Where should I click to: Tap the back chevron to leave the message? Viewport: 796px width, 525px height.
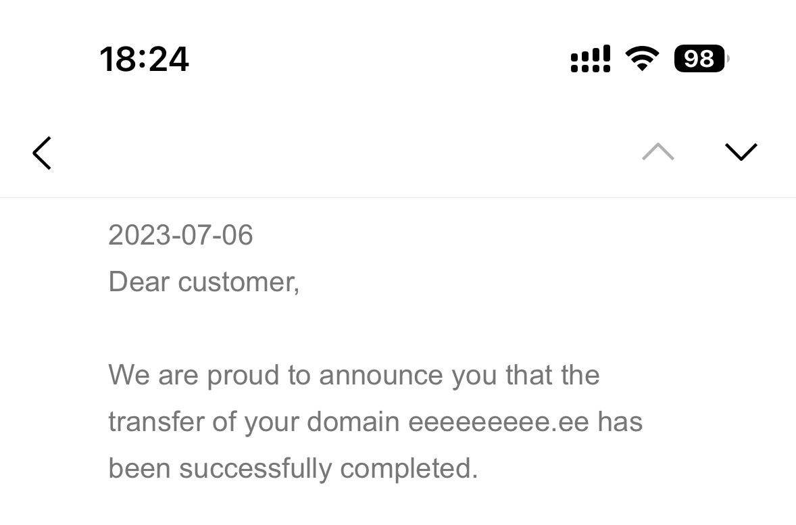(42, 153)
